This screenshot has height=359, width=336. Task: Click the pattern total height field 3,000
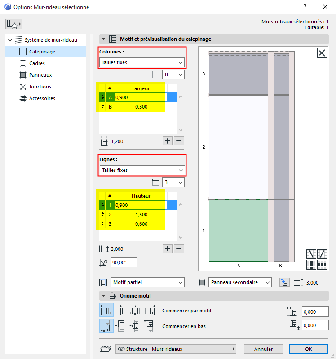[124, 249]
